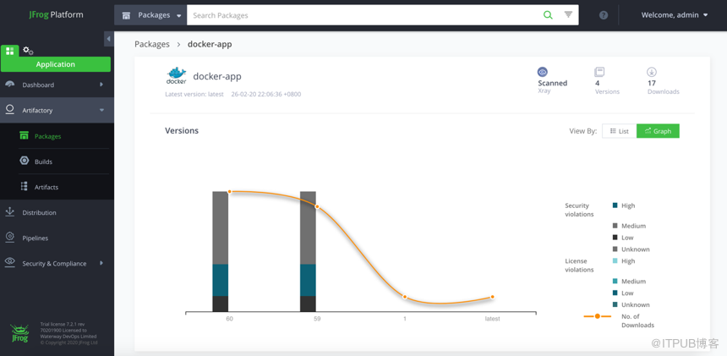
Task: Collapse the sidebar with the arrow handle
Action: coord(108,39)
